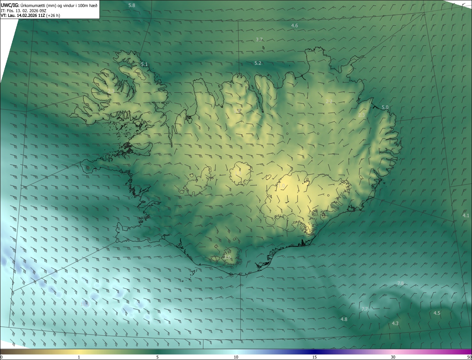Image resolution: width=472 pixels, height=360 pixels.
Task: Click the initial time line 'IT: Fös. 13. 02. 2026 09Z'
Action: (24, 10)
